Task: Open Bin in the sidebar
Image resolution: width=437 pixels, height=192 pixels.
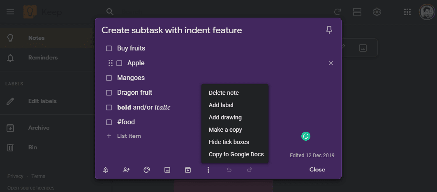Action: 47,147
